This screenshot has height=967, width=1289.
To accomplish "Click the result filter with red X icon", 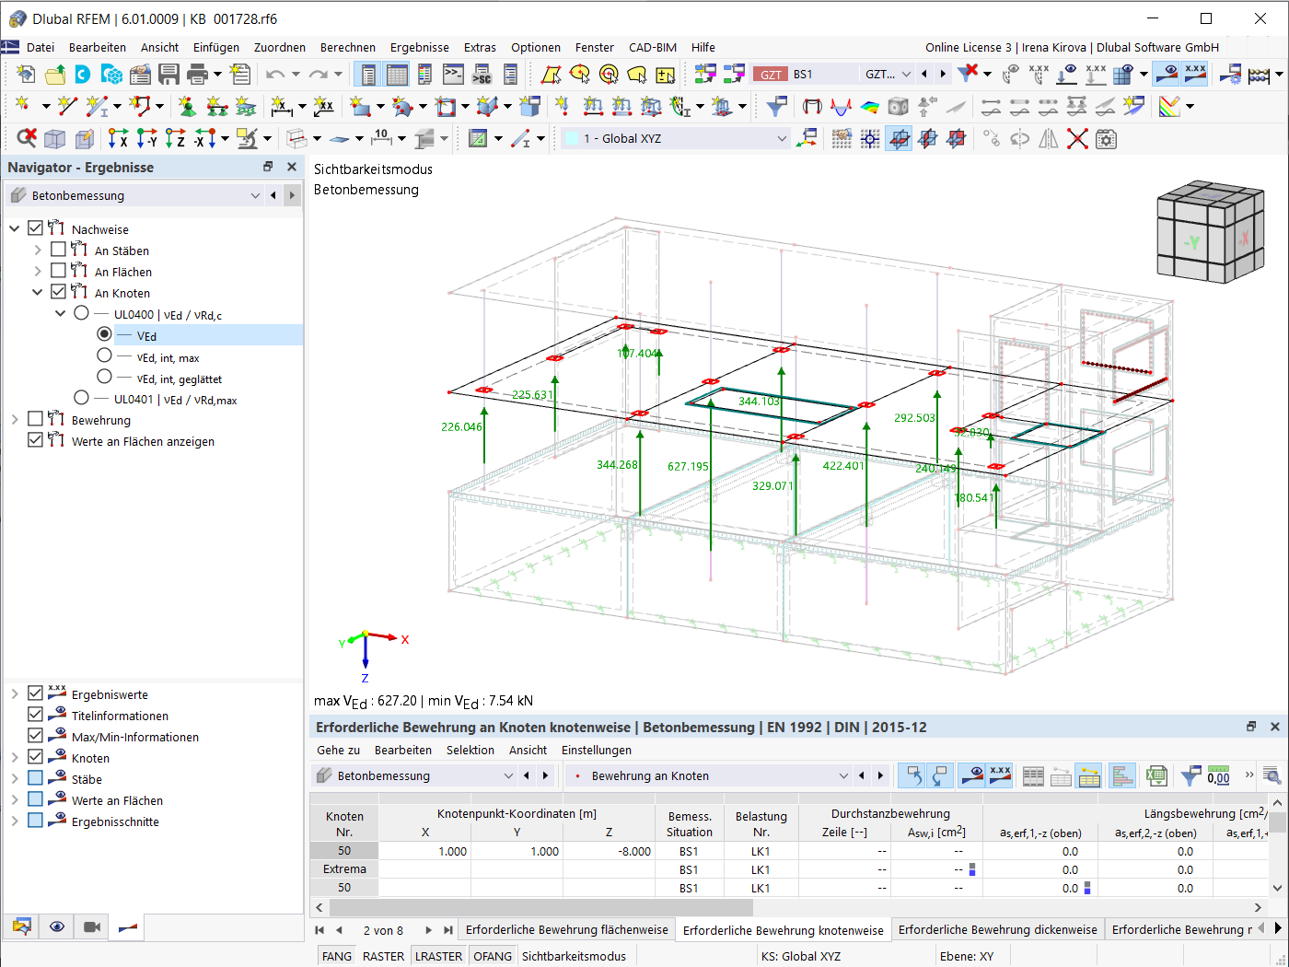I will point(967,74).
